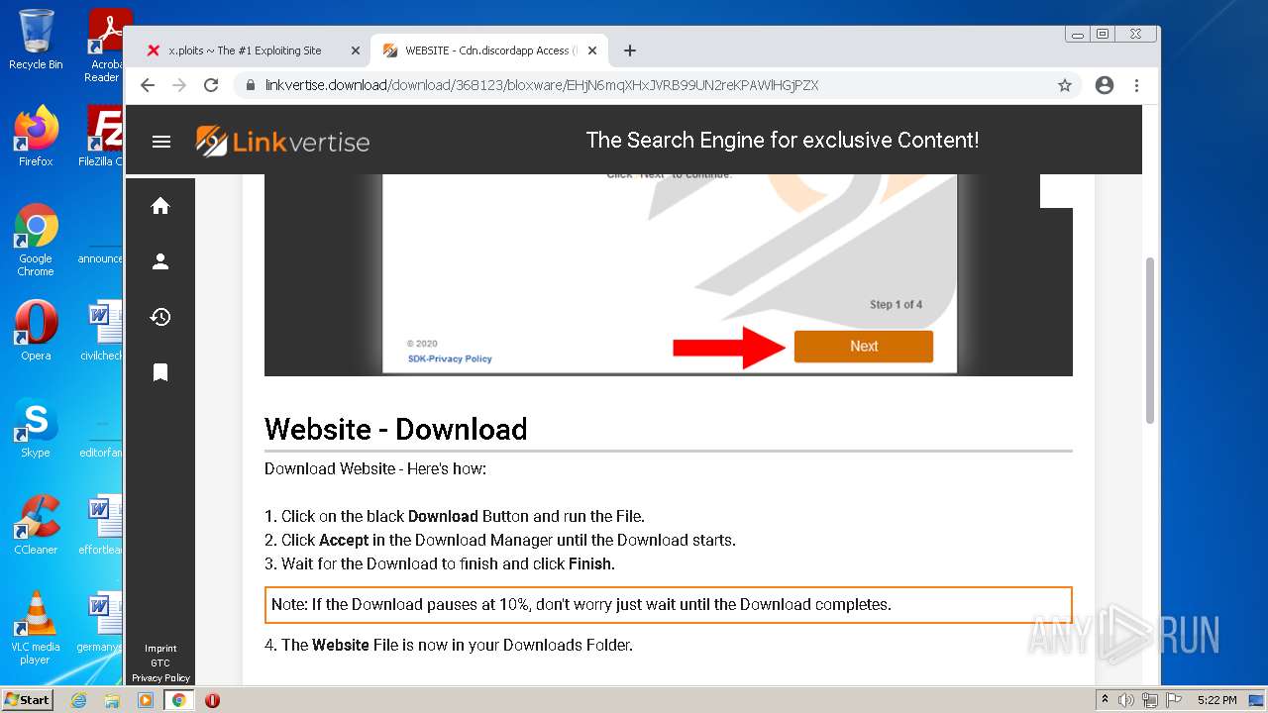Open the history icon in sidebar
1268x713 pixels.
click(160, 317)
